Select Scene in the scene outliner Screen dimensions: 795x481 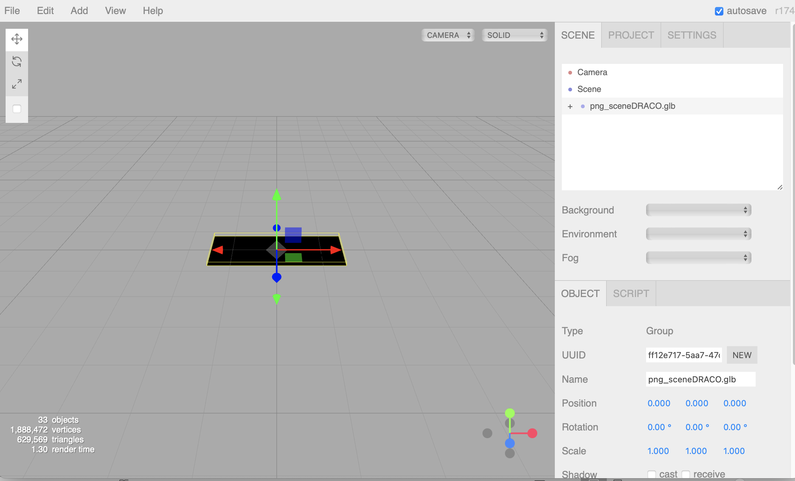(x=672, y=89)
